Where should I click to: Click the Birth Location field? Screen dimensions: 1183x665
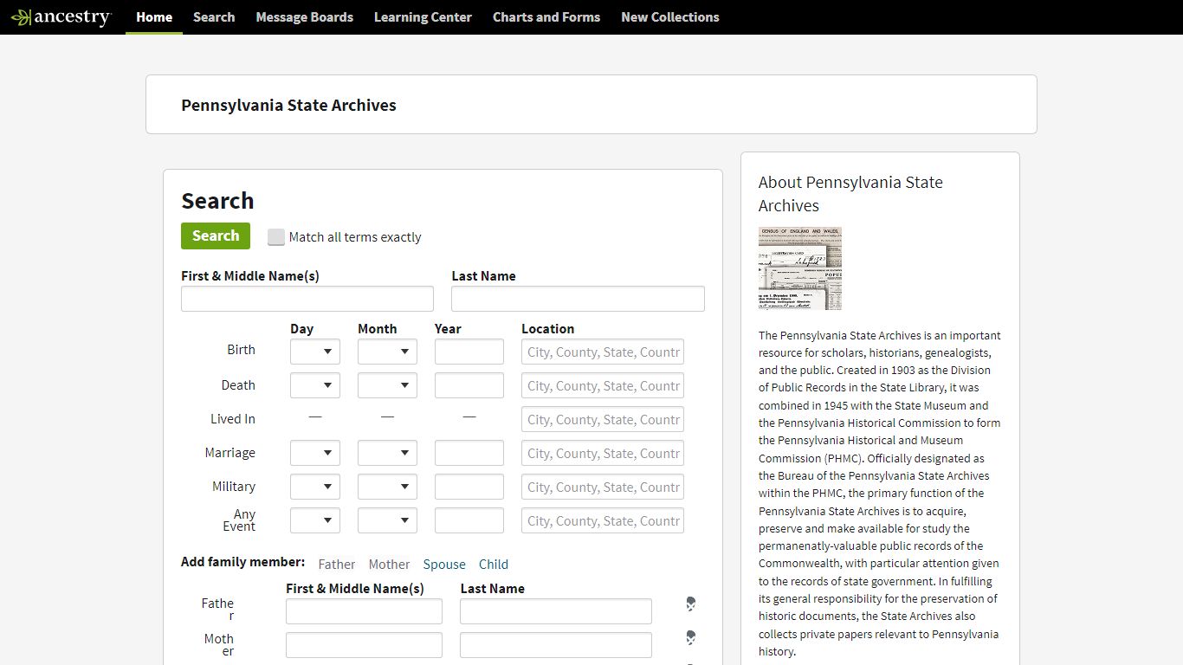[603, 352]
